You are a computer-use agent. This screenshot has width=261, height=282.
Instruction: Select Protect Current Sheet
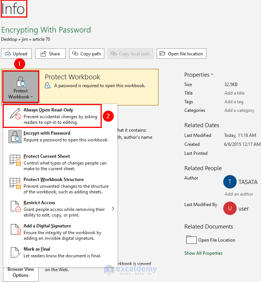[x=60, y=162]
